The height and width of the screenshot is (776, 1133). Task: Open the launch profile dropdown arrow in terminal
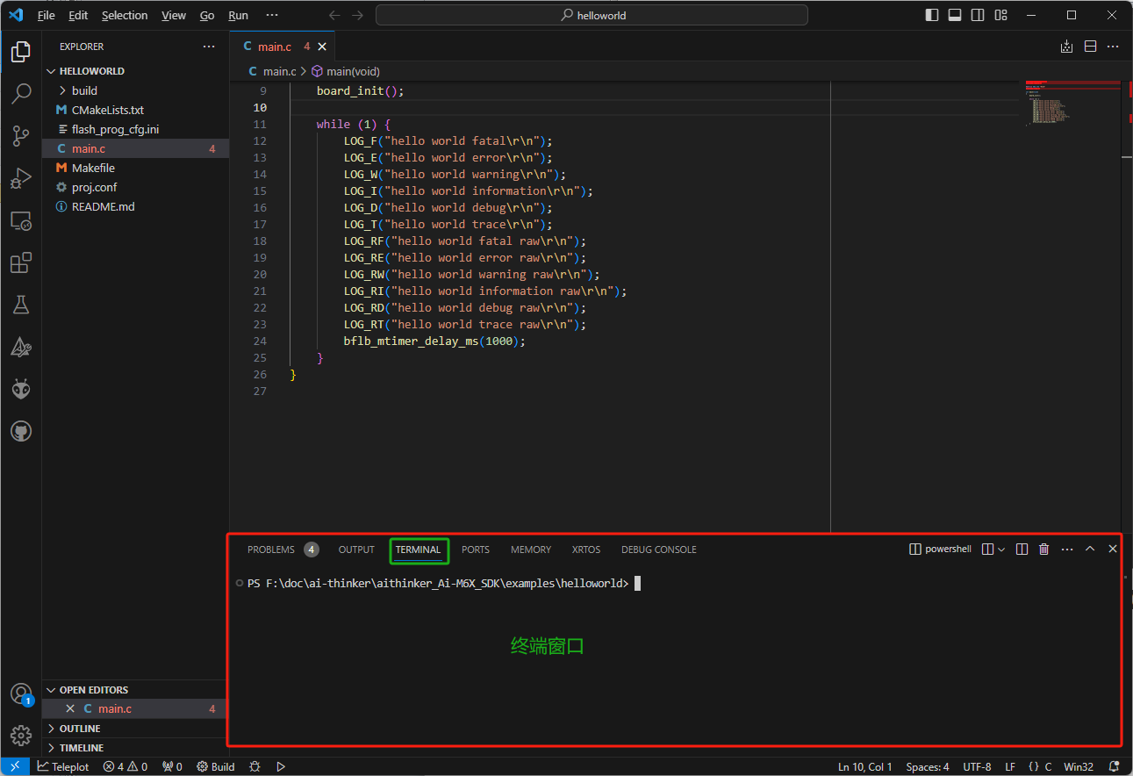click(x=1001, y=549)
